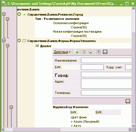Open the Действия dropdown menu
The height and width of the screenshot is (132, 136).
pyautogui.click(x=62, y=52)
